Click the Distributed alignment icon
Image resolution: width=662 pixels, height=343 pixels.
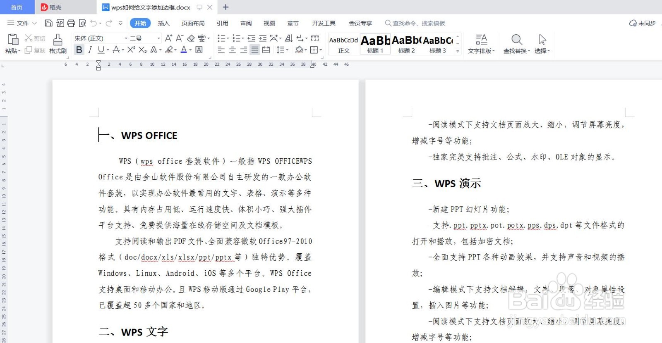[x=266, y=50]
